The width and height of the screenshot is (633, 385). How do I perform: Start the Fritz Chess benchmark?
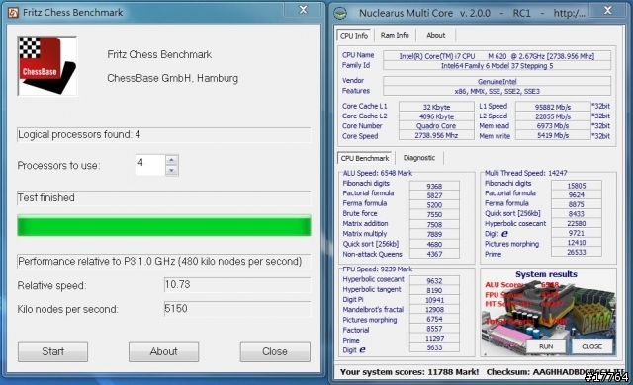coord(52,351)
